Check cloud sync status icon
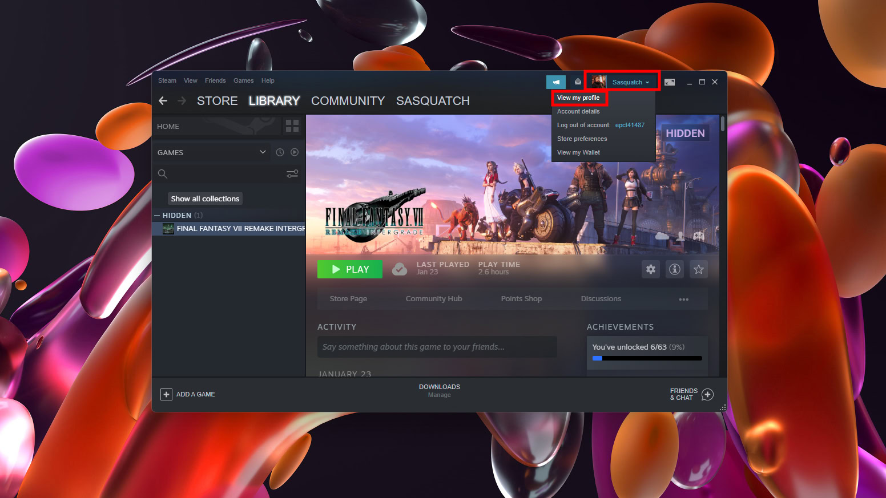Viewport: 886px width, 498px height. pyautogui.click(x=400, y=269)
